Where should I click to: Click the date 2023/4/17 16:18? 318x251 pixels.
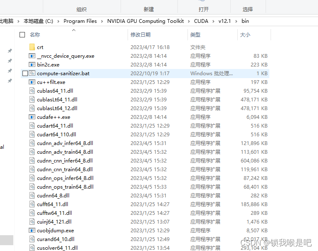[x=150, y=47]
